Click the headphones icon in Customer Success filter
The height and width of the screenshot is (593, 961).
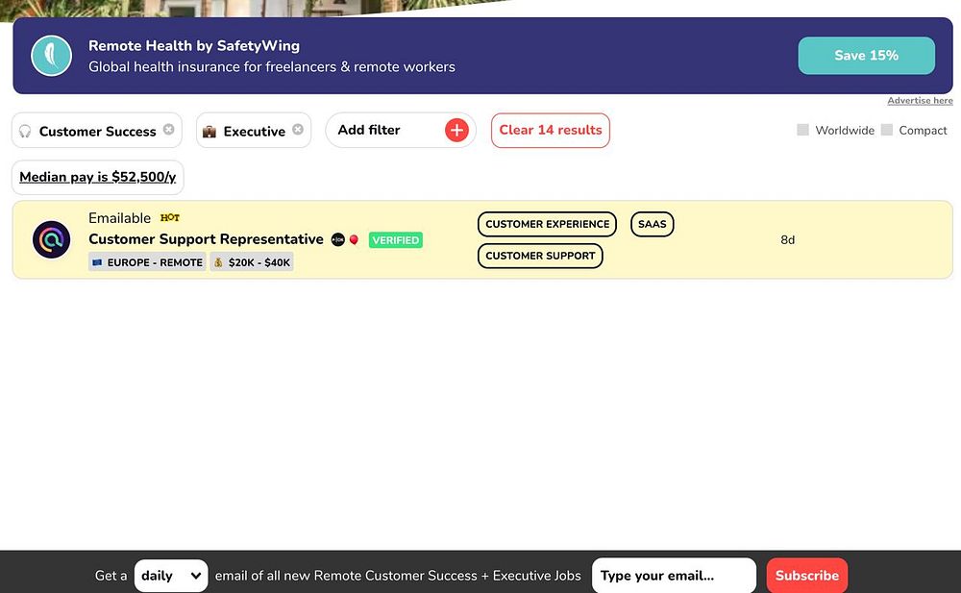[25, 132]
